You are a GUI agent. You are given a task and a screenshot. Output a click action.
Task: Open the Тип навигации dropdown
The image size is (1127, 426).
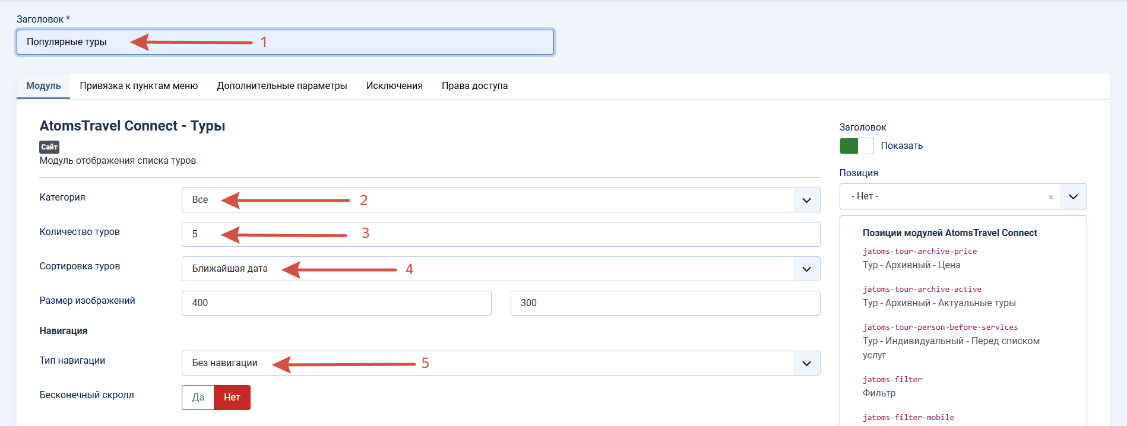(501, 363)
